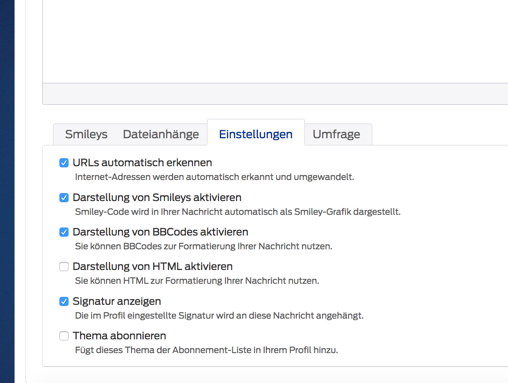Click the description starting with 'Internet-Adressen werden'

point(215,177)
